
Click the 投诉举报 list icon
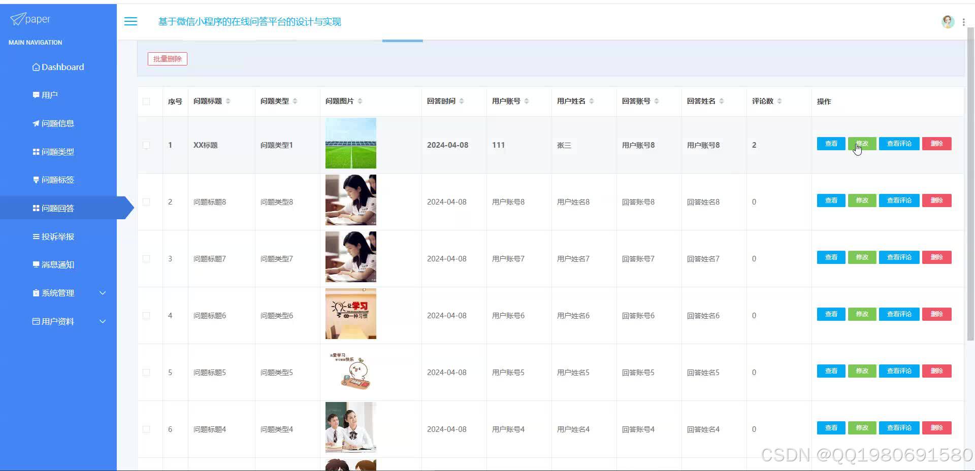click(x=36, y=237)
